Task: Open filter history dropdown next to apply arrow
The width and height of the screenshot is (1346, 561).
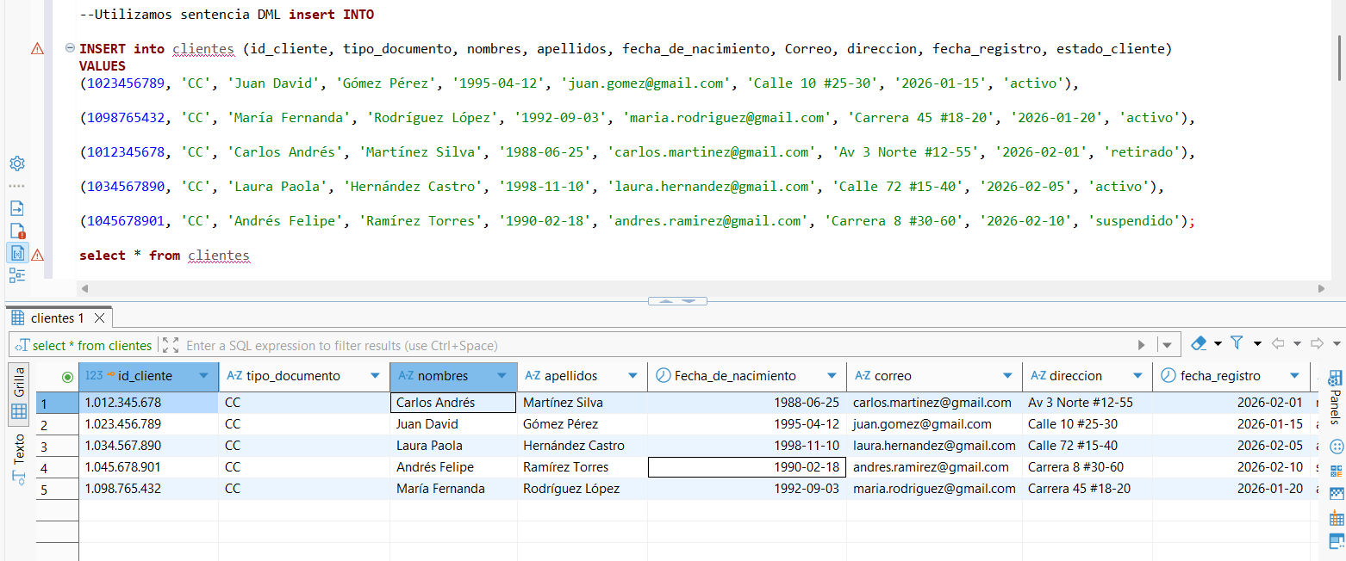Action: [1167, 345]
